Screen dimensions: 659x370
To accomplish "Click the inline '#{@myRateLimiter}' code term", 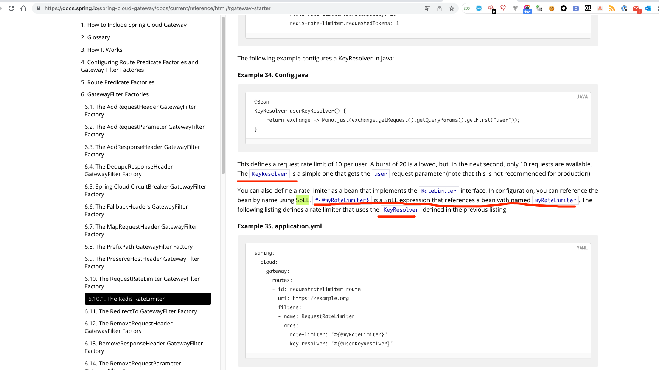I will click(342, 200).
